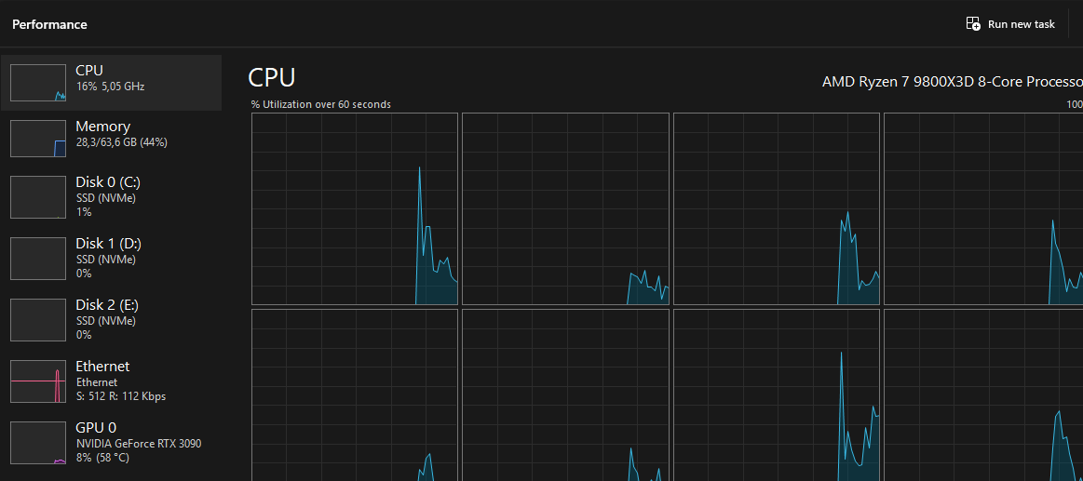Screen dimensions: 1083x481
Task: Open the Disk 1 (D:) performance page
Action: coord(111,258)
